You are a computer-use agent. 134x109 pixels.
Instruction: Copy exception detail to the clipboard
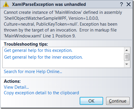click(41, 93)
